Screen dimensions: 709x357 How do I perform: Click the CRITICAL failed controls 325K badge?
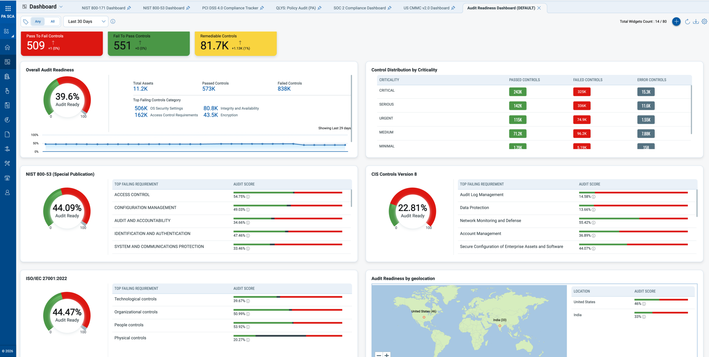coord(582,92)
